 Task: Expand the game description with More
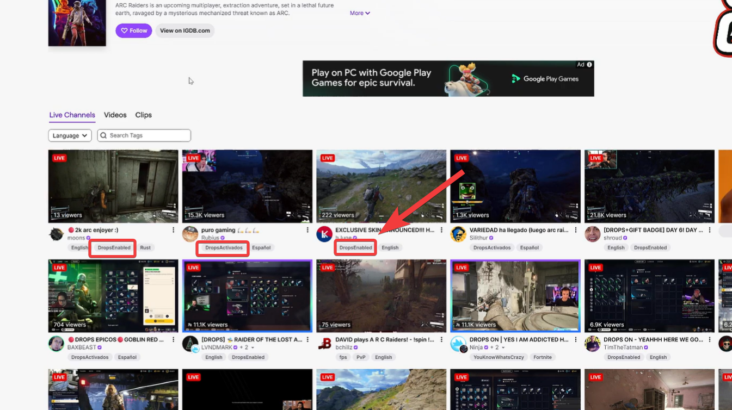click(x=360, y=13)
